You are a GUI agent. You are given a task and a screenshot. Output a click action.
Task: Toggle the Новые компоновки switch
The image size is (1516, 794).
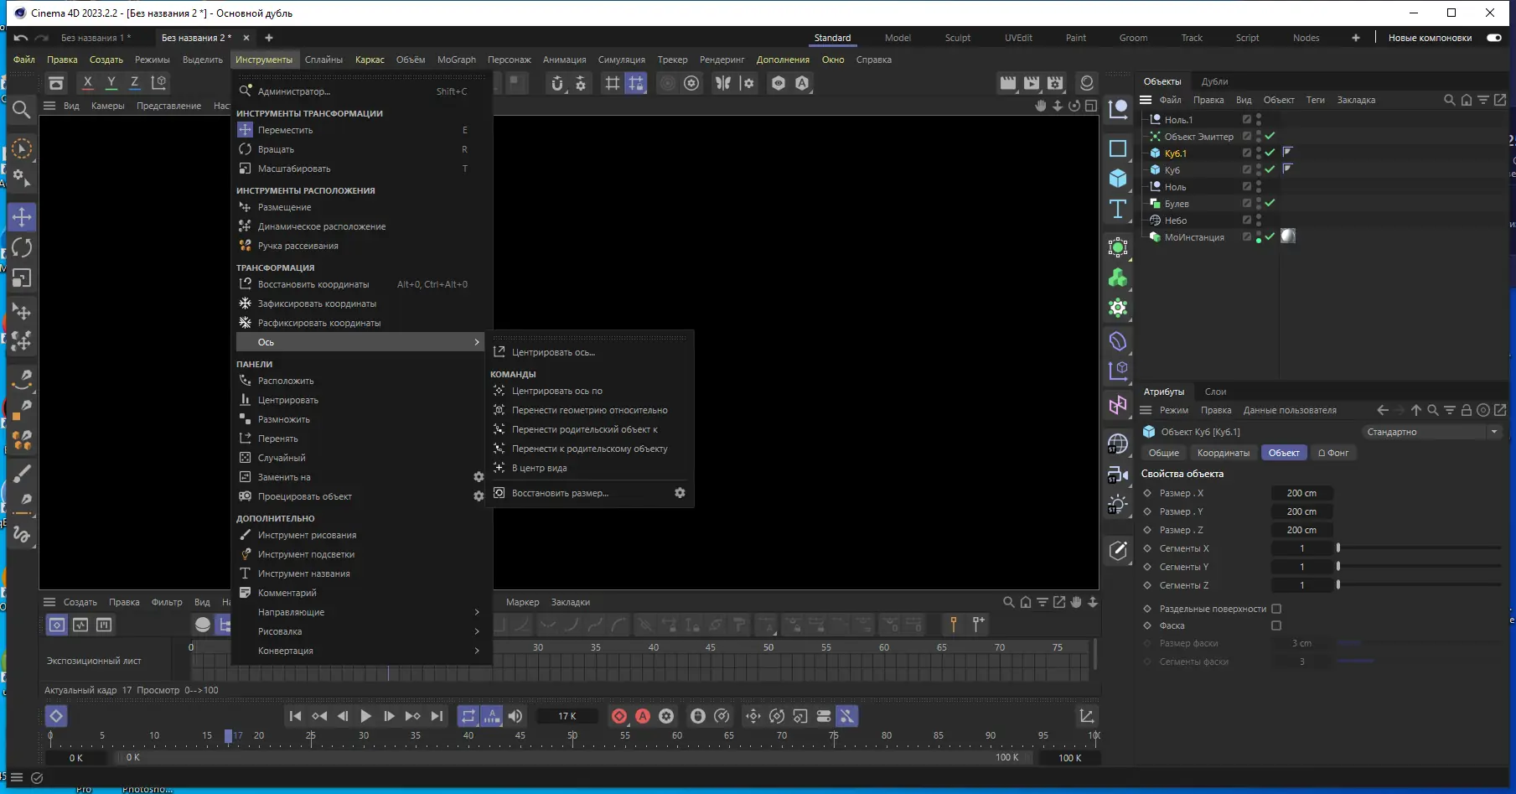pos(1493,38)
